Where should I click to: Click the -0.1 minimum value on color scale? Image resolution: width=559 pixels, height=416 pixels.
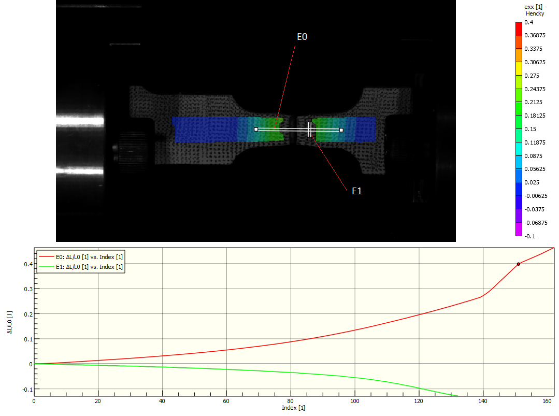(529, 236)
